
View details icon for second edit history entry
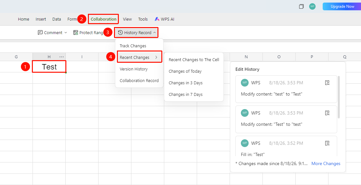click(328, 113)
